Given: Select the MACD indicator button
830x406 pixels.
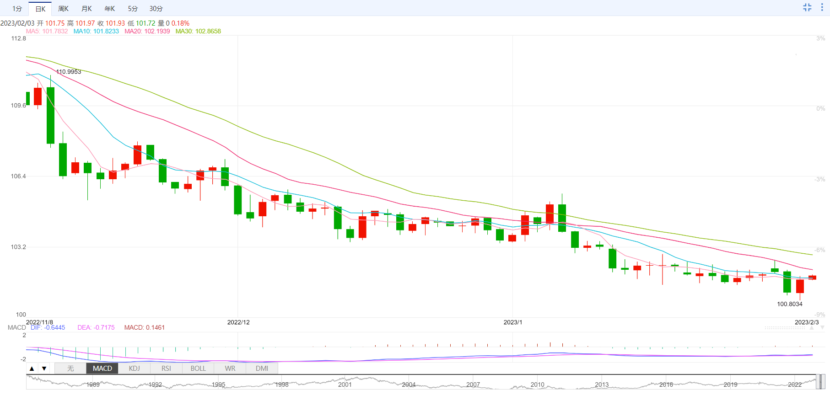Looking at the screenshot, I should coord(102,369).
